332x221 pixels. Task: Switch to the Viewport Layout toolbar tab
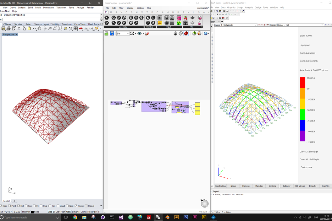pos(41,24)
